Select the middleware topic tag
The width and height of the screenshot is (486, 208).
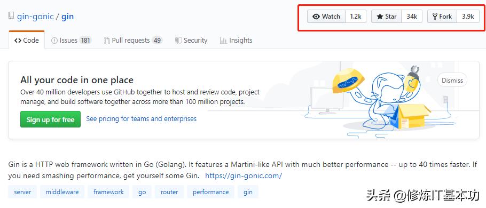pyautogui.click(x=62, y=192)
